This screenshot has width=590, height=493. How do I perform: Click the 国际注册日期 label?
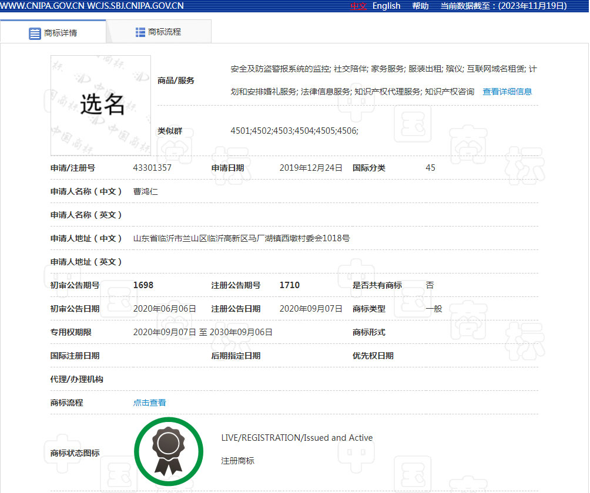point(75,356)
